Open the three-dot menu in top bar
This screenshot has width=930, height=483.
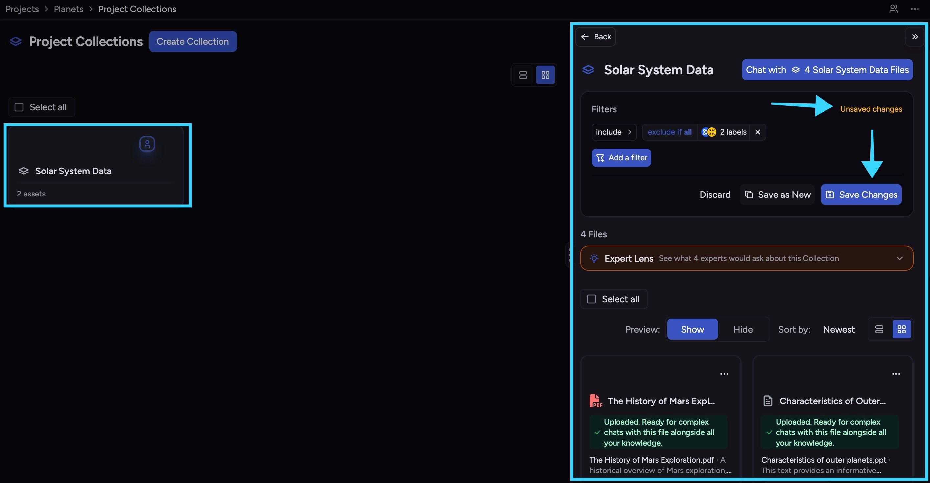point(915,9)
